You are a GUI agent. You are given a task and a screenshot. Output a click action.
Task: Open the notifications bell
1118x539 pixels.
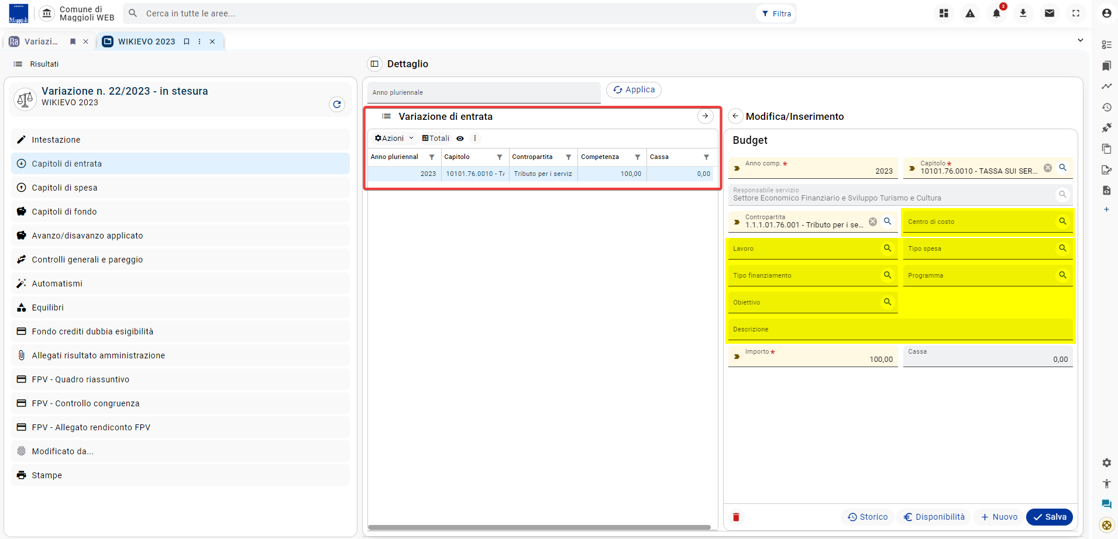[x=996, y=13]
